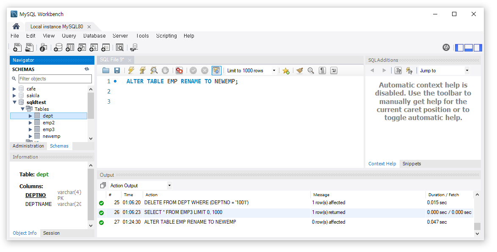Expand the newemp table node

click(x=30, y=137)
